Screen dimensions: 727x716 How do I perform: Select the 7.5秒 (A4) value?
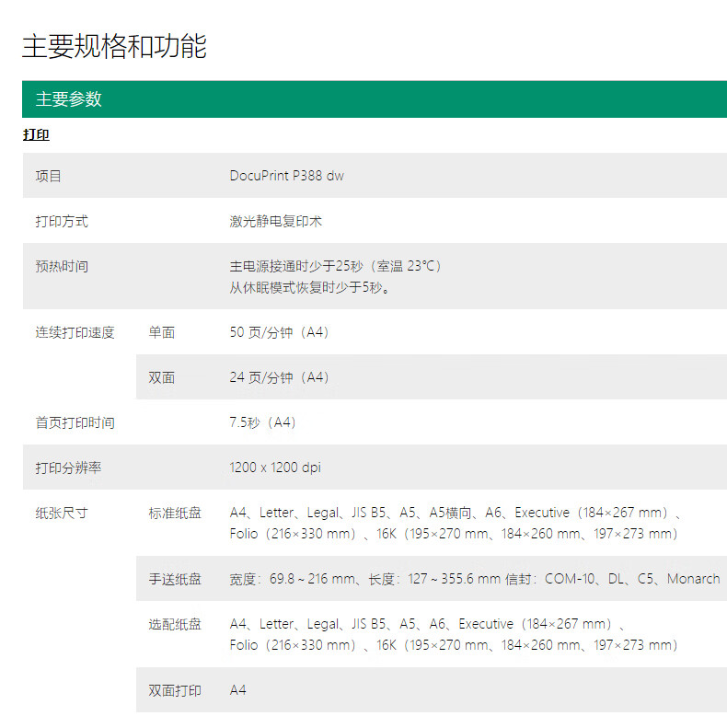point(262,422)
